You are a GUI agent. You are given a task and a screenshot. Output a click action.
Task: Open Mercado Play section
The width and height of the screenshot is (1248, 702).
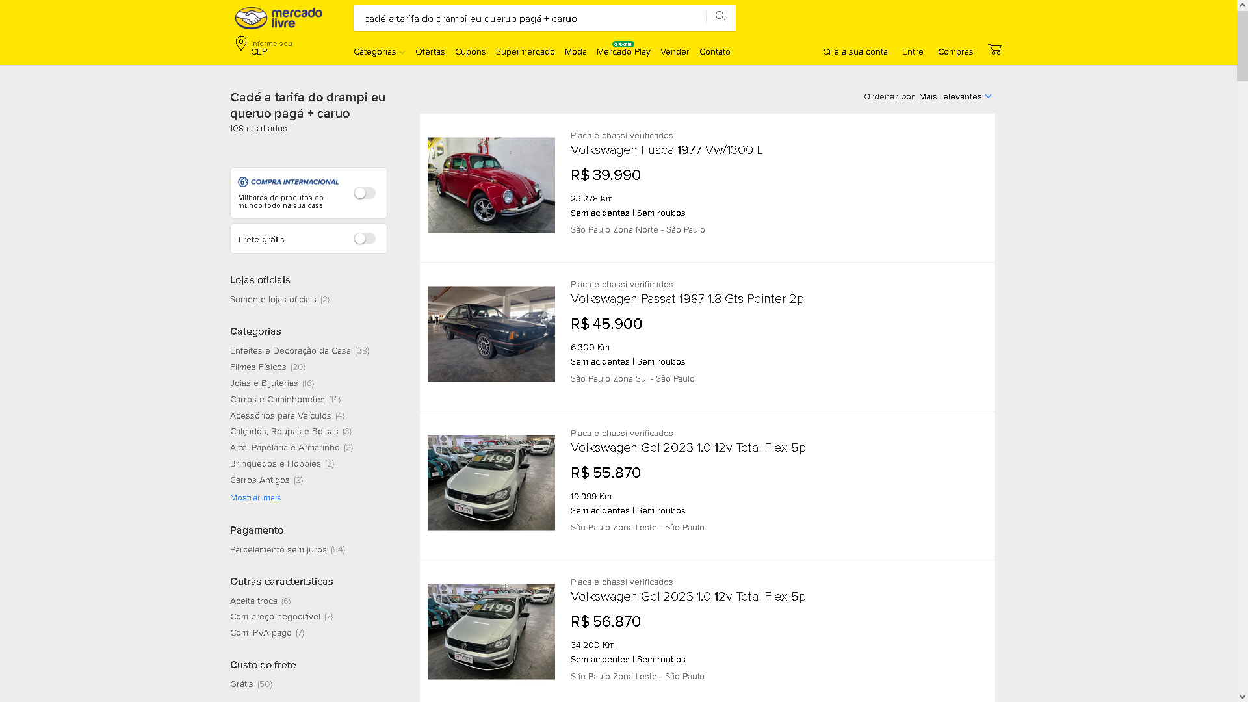[623, 51]
